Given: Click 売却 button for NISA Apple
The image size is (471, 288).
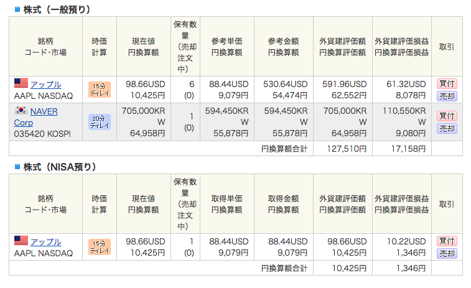Looking at the screenshot, I should point(447,253).
